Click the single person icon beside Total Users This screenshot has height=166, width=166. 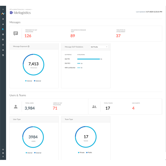(x=16, y=107)
